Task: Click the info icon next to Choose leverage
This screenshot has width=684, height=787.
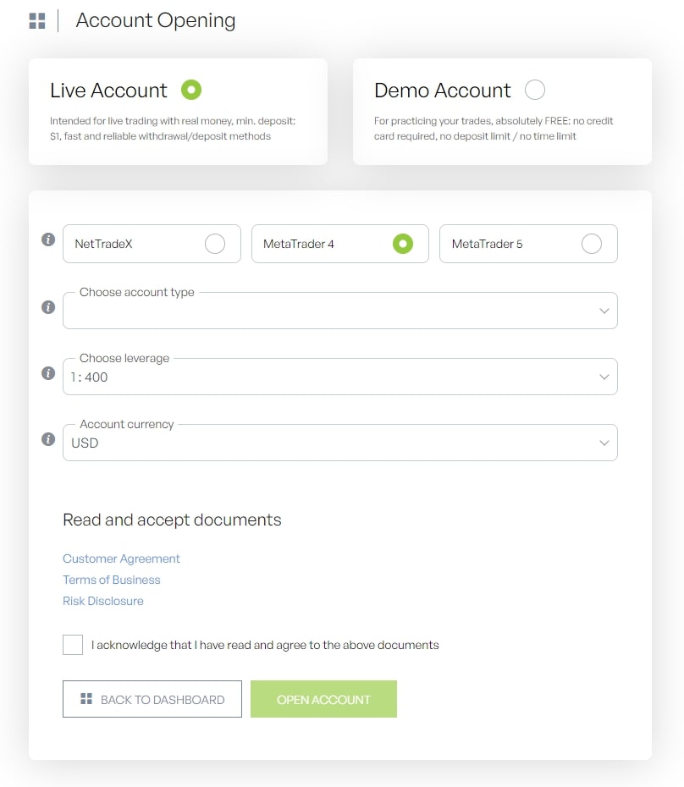Action: pos(48,373)
